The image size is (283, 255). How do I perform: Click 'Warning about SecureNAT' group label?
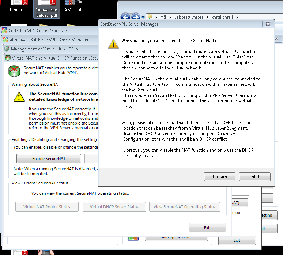pyautogui.click(x=36, y=84)
